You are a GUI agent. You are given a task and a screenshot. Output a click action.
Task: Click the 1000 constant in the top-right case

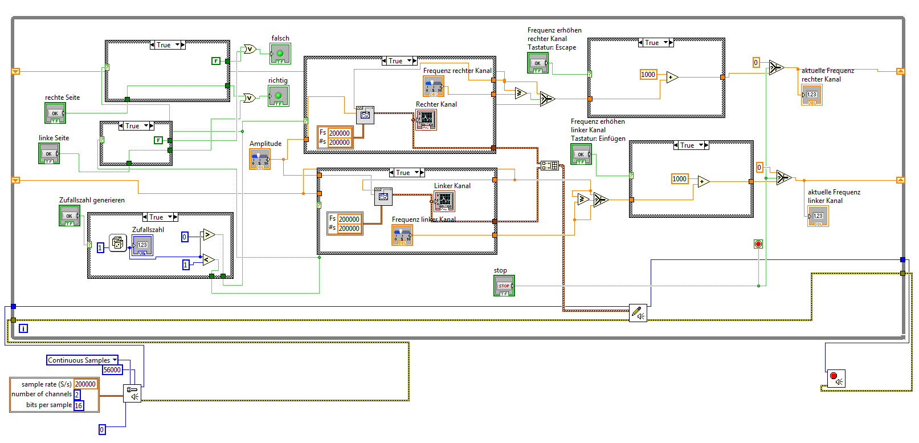[648, 75]
